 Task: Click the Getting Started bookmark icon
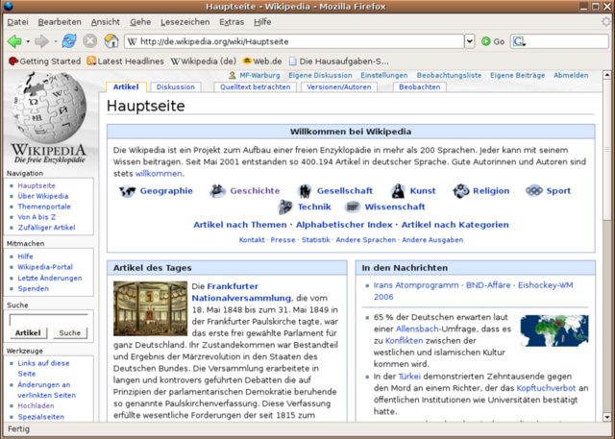click(13, 61)
